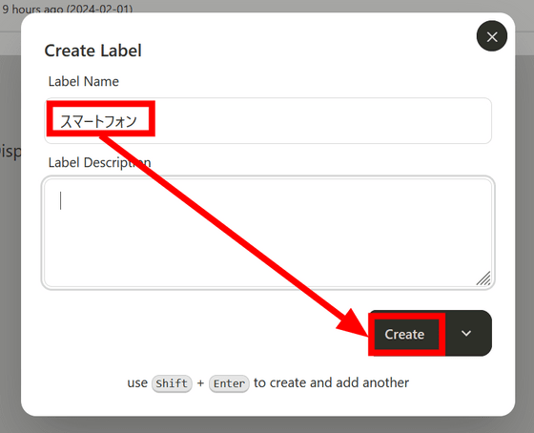Click the Create button
Screen dimensions: 534x433
click(x=404, y=334)
